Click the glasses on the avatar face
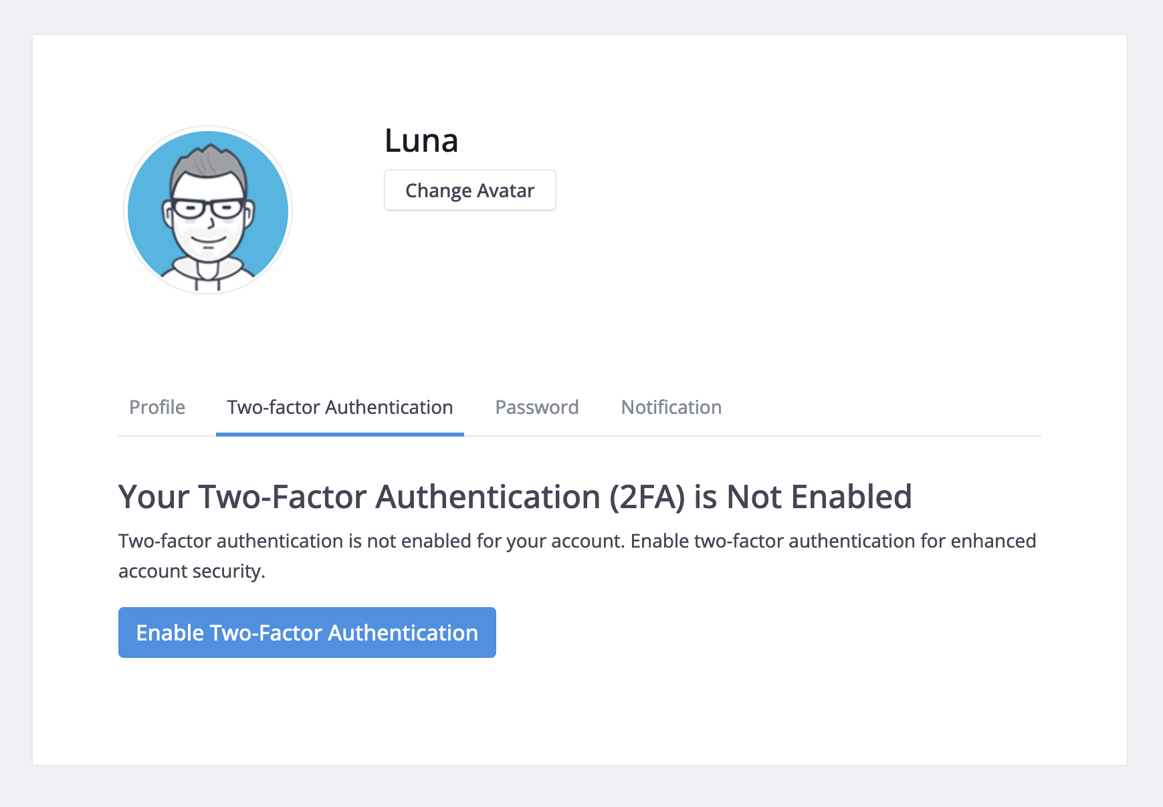This screenshot has width=1163, height=807. point(208,208)
